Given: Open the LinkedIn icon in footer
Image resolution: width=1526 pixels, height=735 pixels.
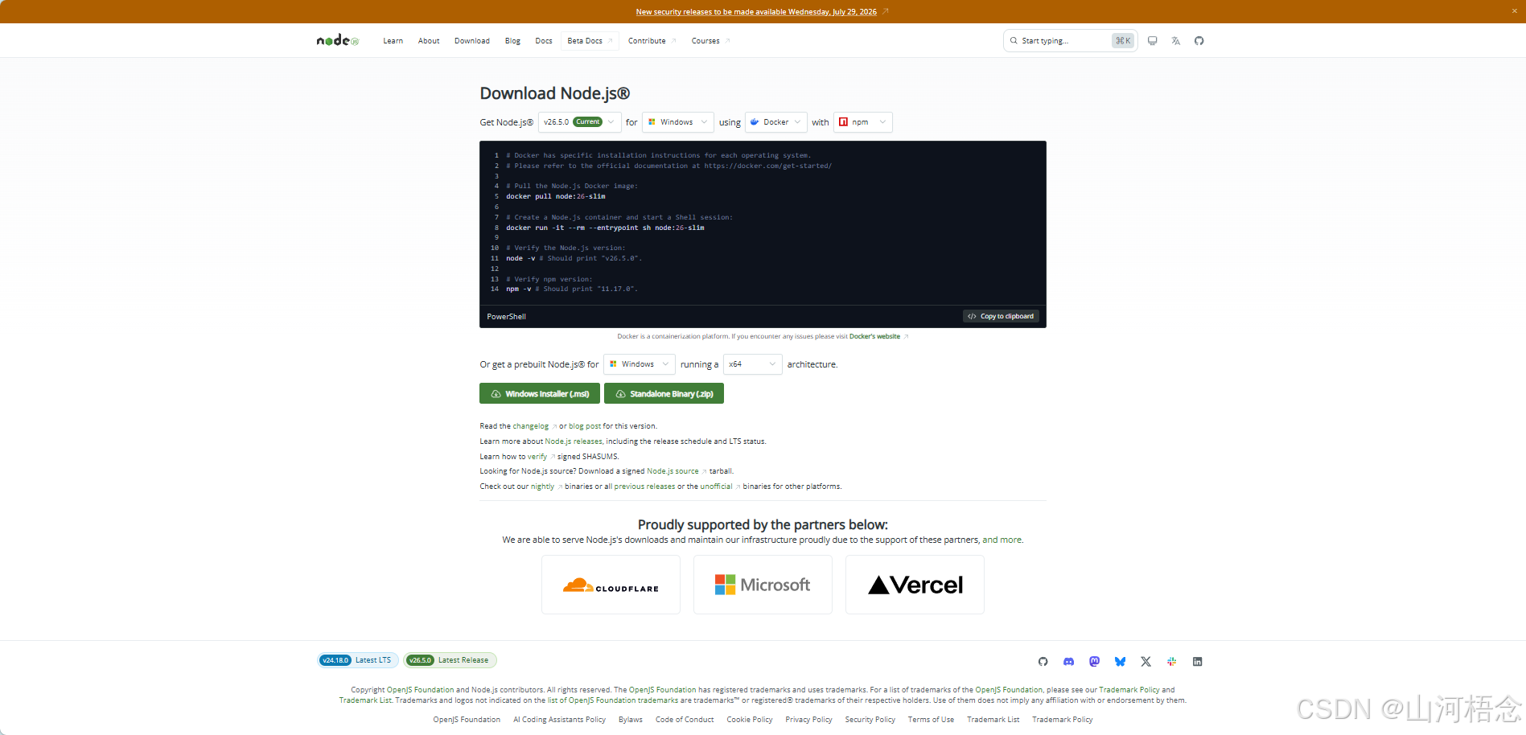Looking at the screenshot, I should [x=1197, y=661].
